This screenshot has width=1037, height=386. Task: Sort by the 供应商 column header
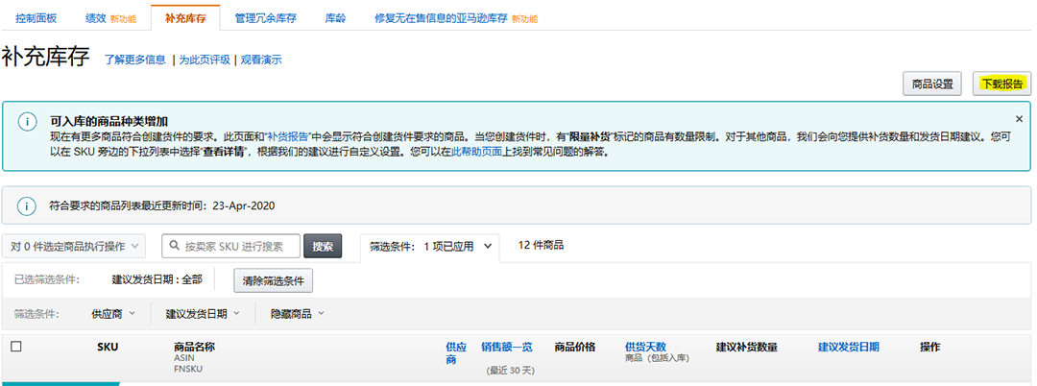click(x=456, y=353)
